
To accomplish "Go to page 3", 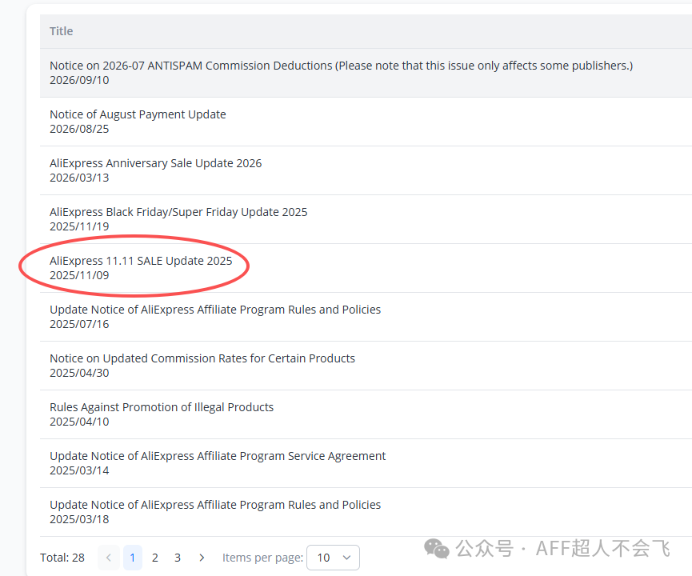I will [178, 558].
